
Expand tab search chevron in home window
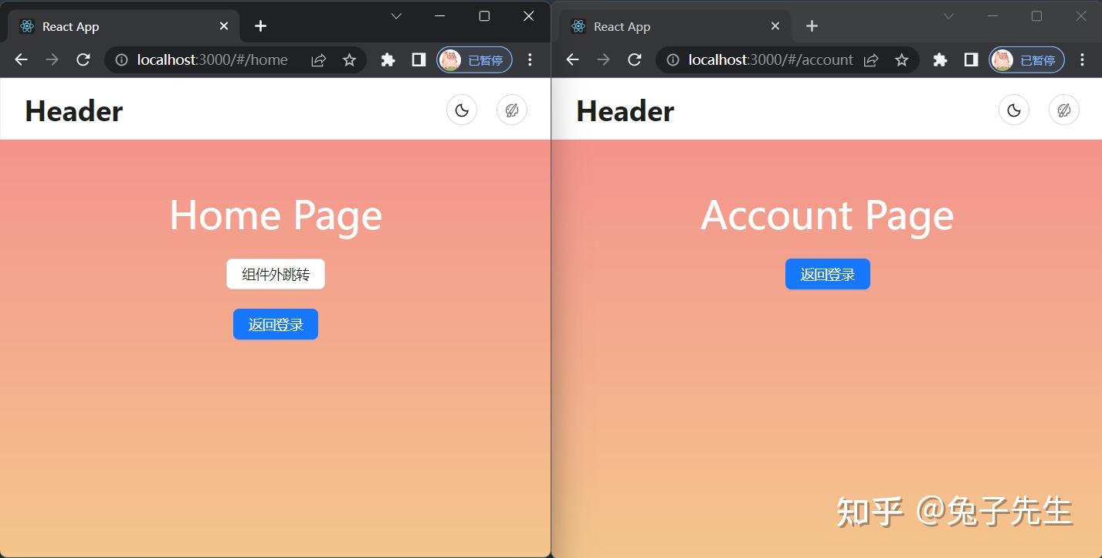(396, 16)
